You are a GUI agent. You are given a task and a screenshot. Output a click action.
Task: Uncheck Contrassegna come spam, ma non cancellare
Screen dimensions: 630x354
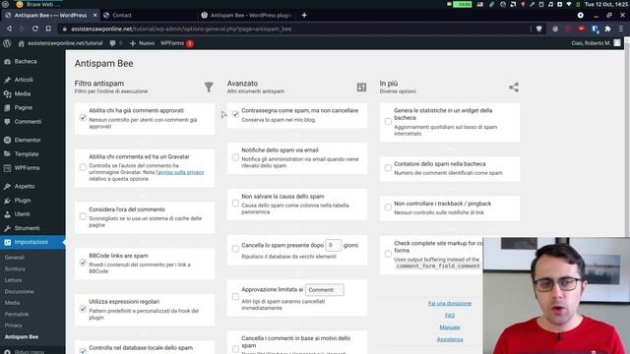(x=235, y=114)
